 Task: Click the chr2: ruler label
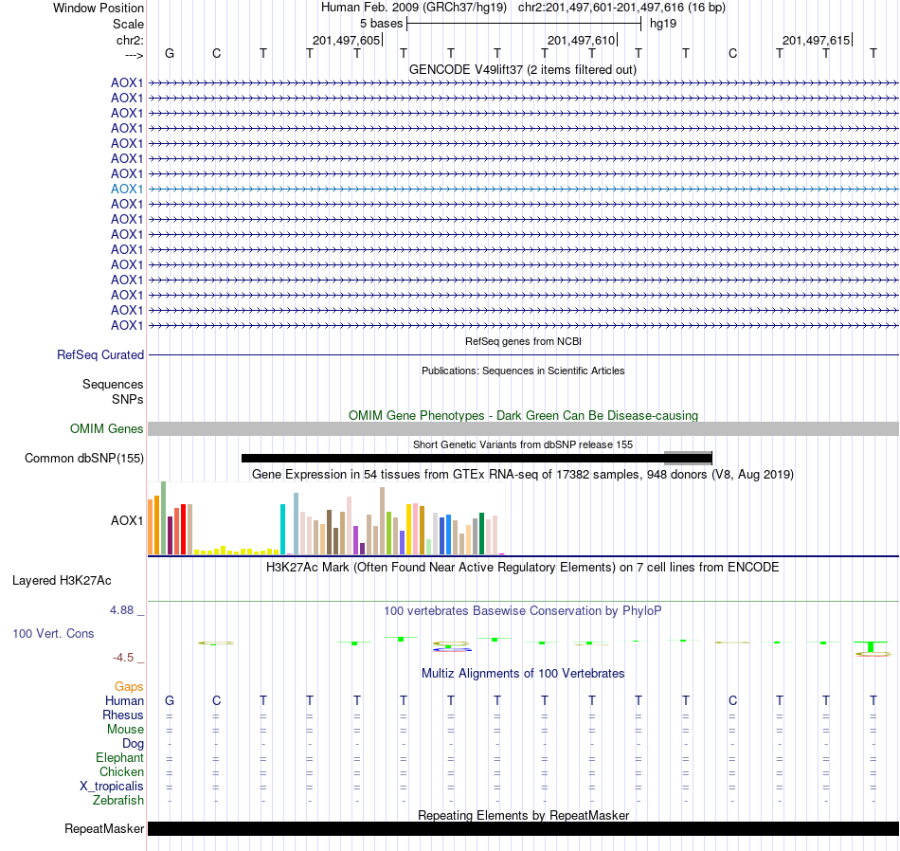[130, 40]
